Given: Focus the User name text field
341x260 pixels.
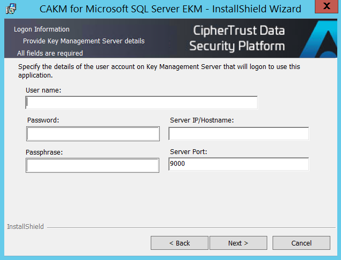Looking at the screenshot, I should click(x=142, y=103).
